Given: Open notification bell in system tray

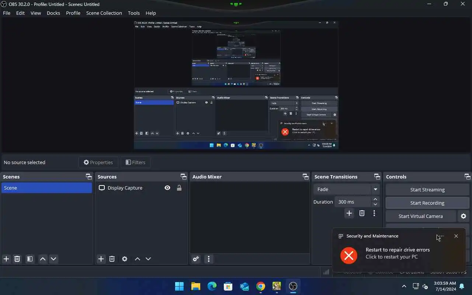Looking at the screenshot, I should (x=462, y=286).
